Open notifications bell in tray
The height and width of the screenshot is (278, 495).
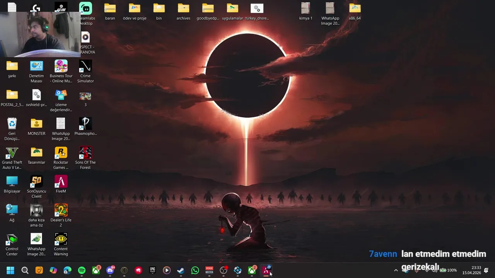(x=486, y=270)
